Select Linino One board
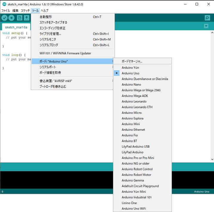 tap(142, 203)
